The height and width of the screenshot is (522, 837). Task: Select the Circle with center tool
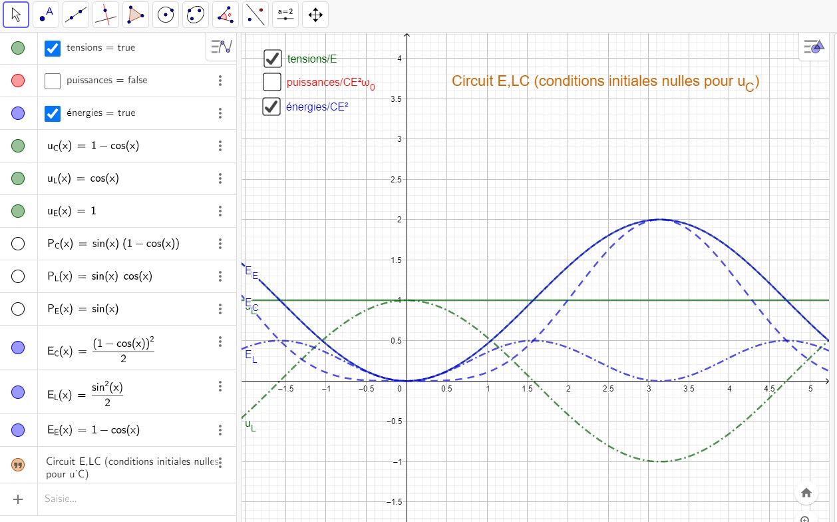click(166, 15)
